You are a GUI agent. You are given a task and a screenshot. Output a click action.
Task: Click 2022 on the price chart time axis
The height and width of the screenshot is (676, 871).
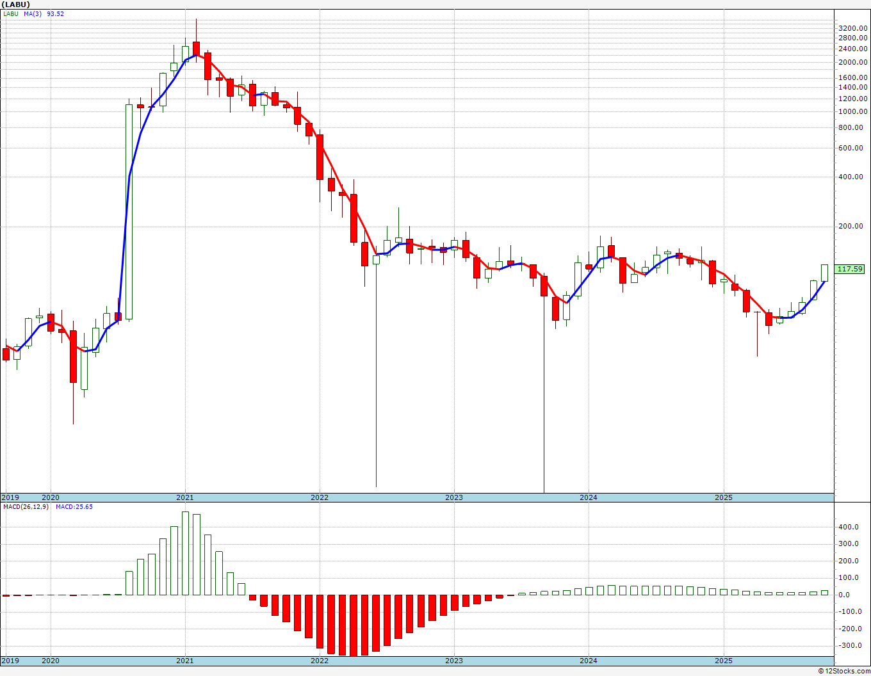[319, 497]
